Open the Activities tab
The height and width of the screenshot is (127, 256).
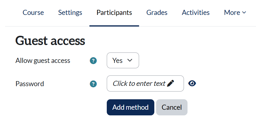196,13
